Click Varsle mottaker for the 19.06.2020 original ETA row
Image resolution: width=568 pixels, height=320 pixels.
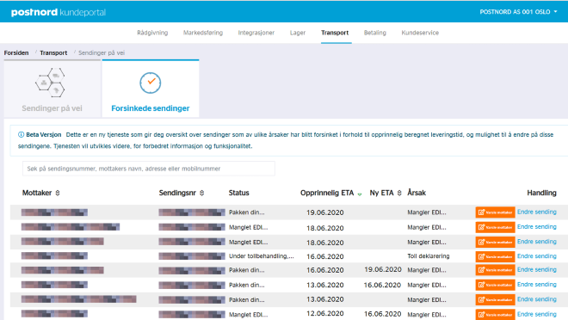click(x=495, y=212)
